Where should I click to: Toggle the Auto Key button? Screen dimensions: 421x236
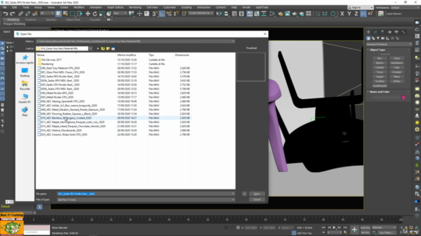pos(365,227)
